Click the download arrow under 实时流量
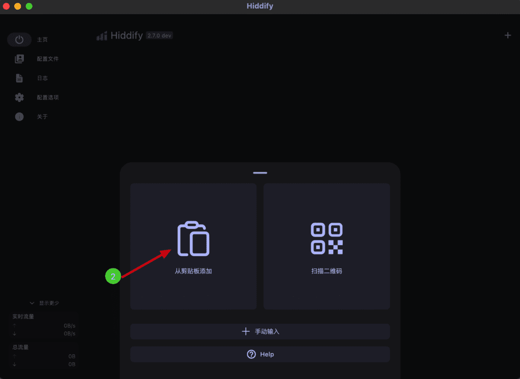The image size is (520, 379). pyautogui.click(x=14, y=334)
